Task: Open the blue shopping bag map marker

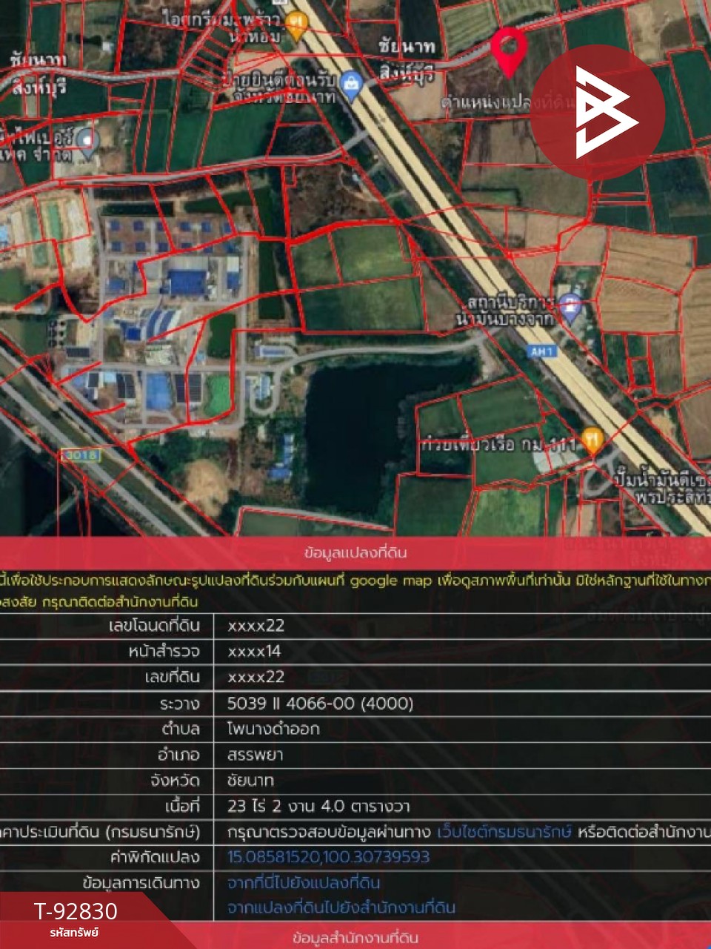Action: [351, 87]
